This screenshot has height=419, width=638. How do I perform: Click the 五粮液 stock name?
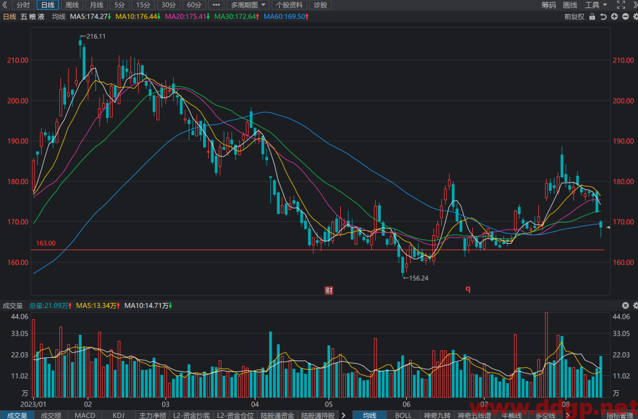[x=32, y=17]
